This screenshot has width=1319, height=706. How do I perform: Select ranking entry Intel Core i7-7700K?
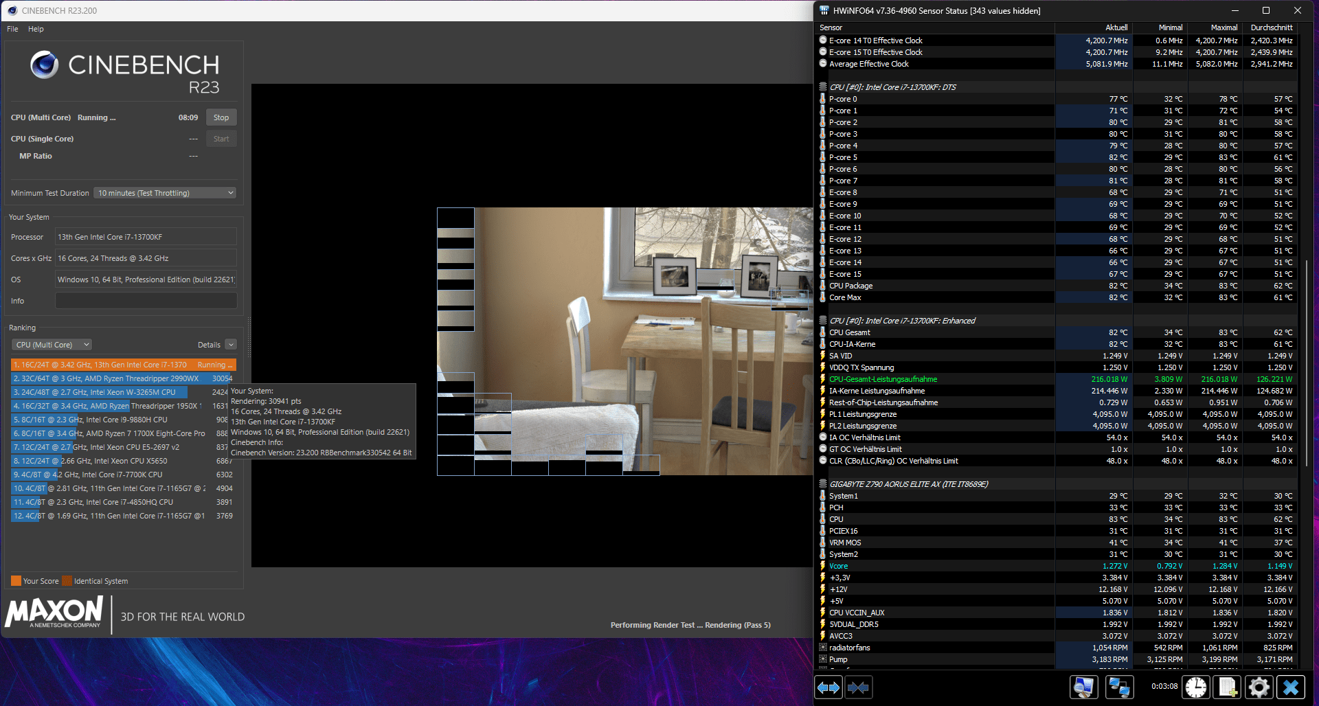[x=122, y=475]
